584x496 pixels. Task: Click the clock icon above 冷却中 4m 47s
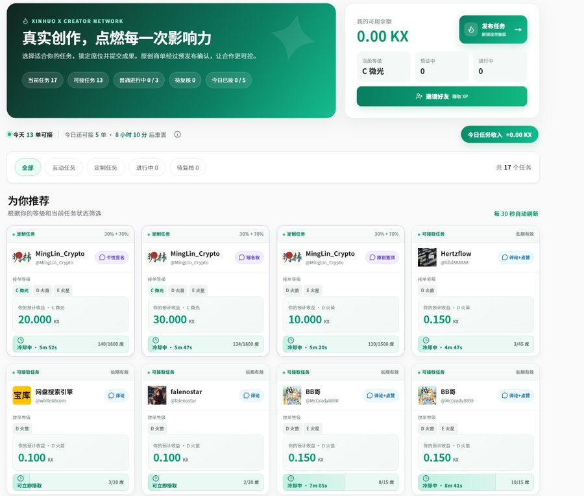pos(426,340)
